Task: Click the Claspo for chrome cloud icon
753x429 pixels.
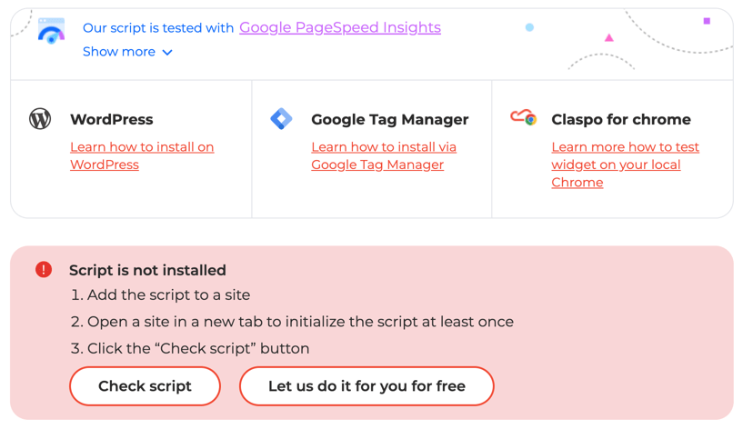Action: click(x=524, y=117)
